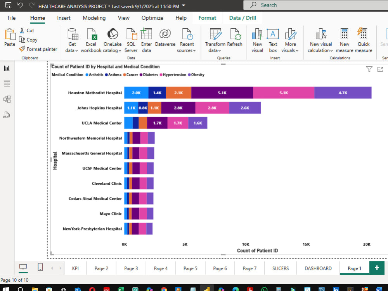Copy the selected item
Image resolution: width=388 pixels, height=291 pixels.
[x=28, y=40]
